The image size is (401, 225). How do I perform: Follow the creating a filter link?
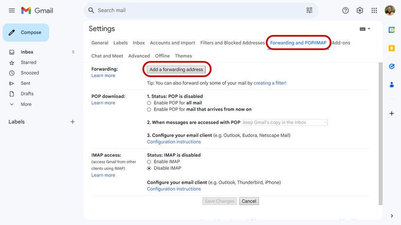(270, 83)
